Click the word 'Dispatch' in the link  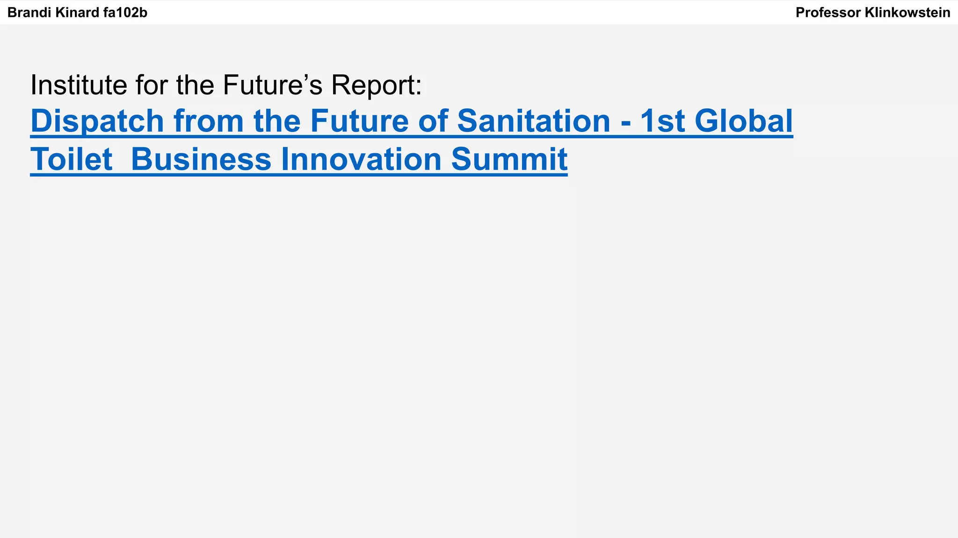(97, 121)
